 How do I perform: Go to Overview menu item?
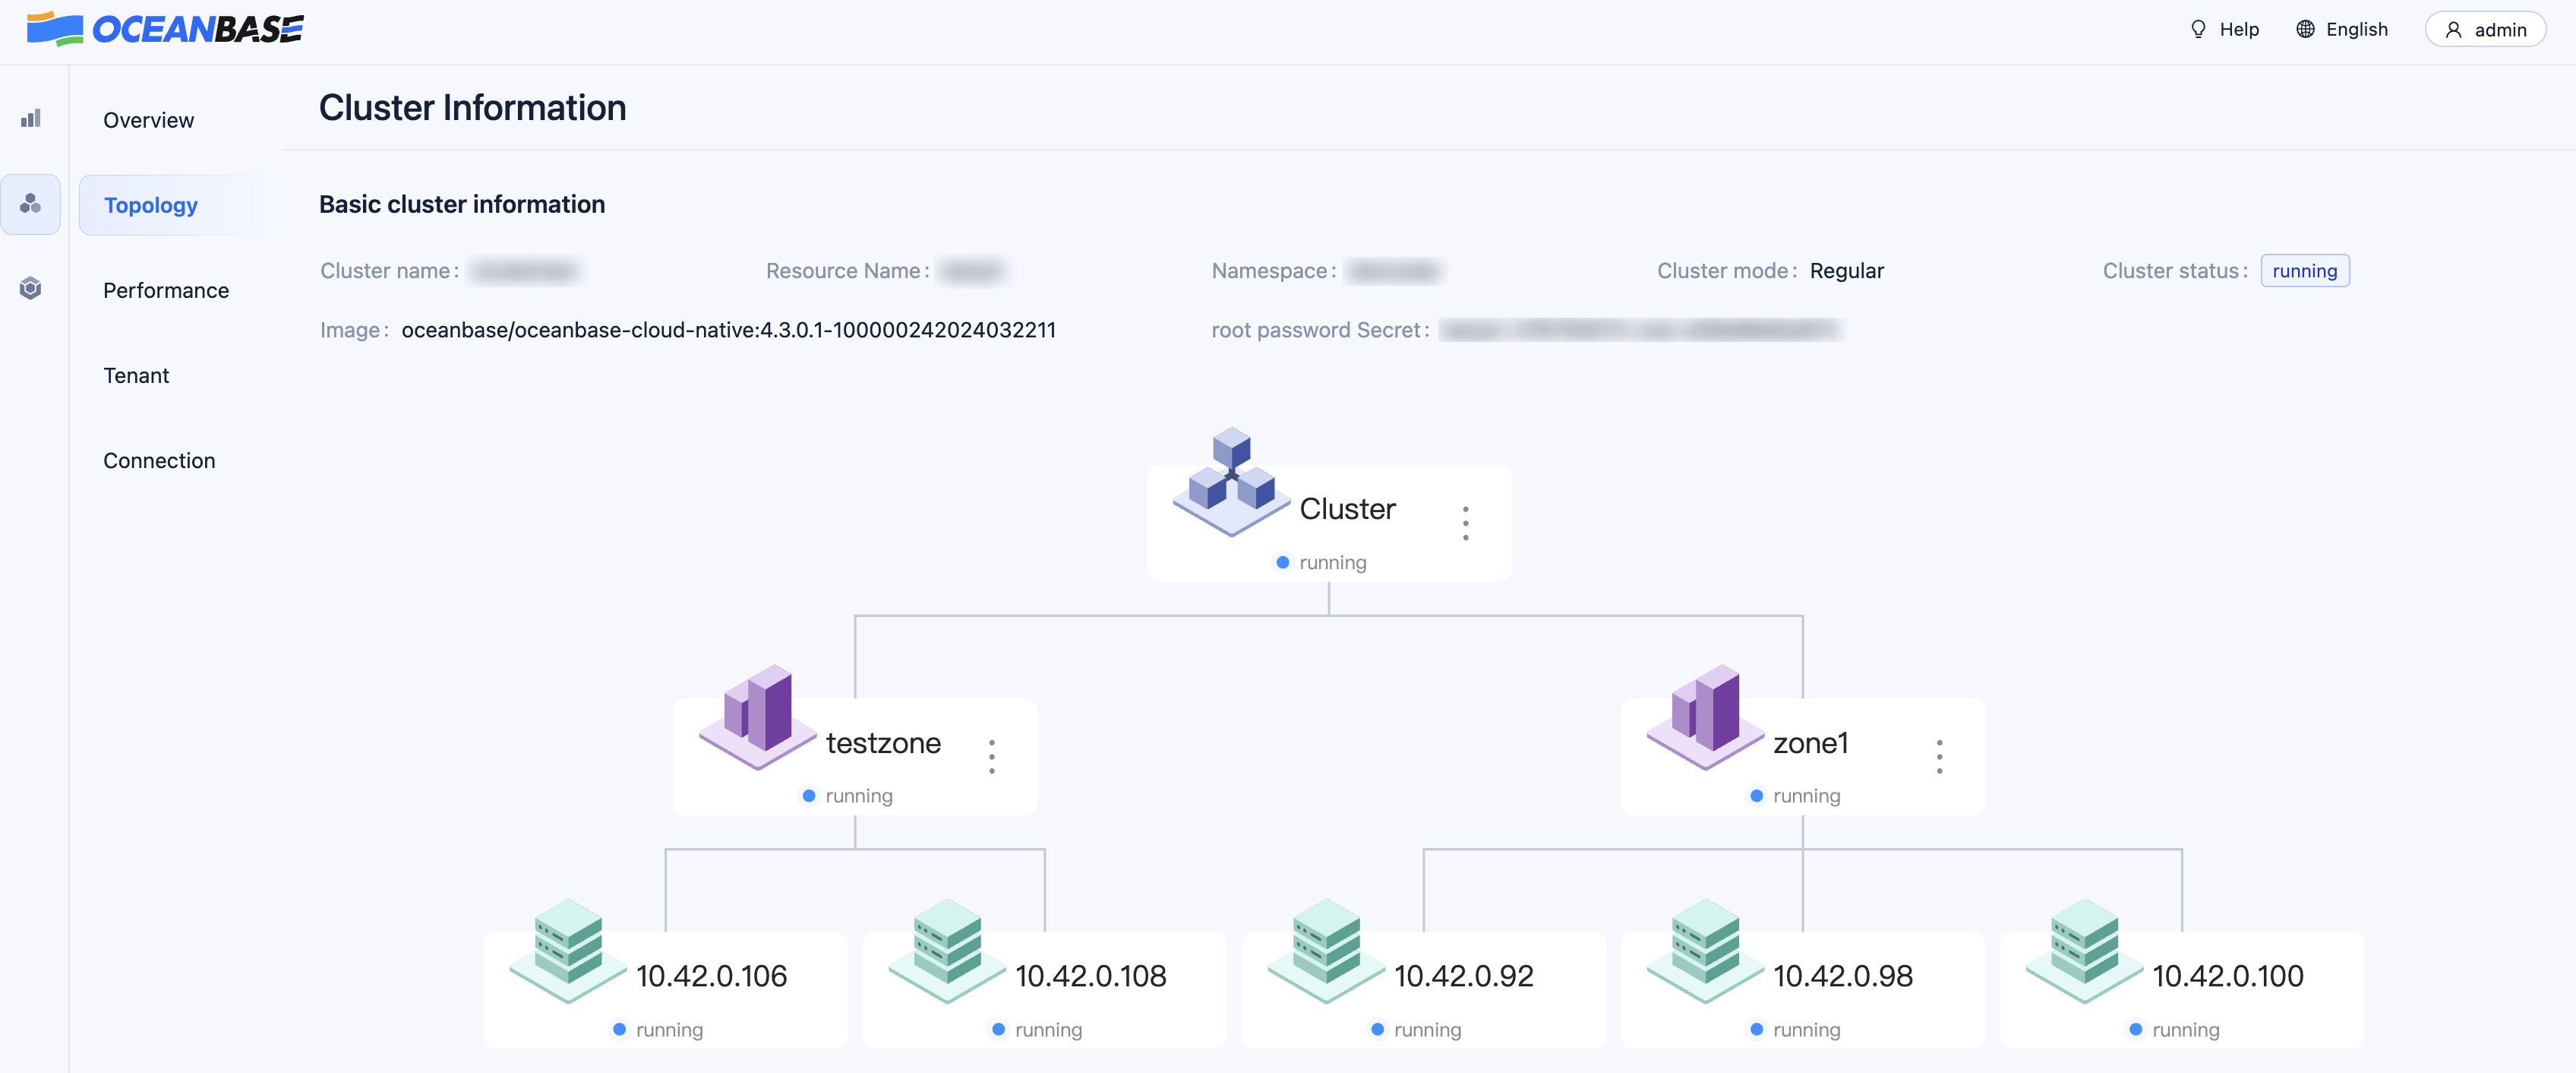(149, 120)
